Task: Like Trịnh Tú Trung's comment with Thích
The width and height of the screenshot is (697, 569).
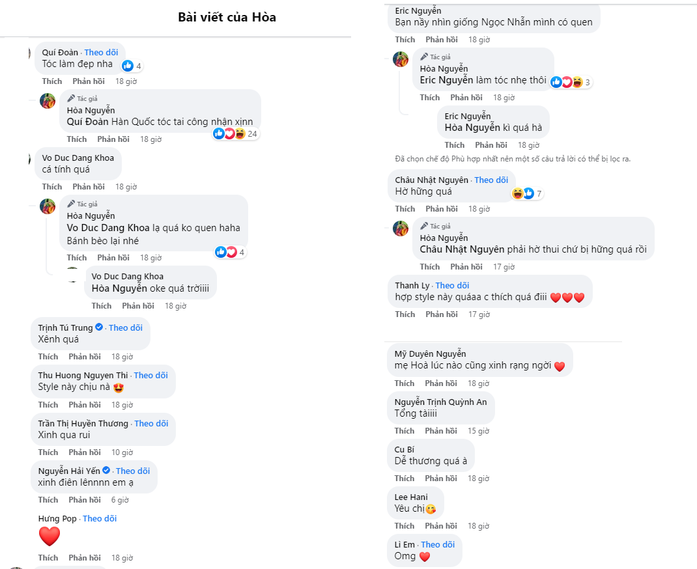Action: pyautogui.click(x=48, y=357)
